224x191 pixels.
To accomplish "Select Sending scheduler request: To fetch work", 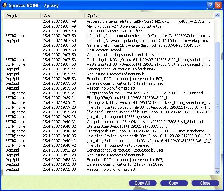I will 109,69.
